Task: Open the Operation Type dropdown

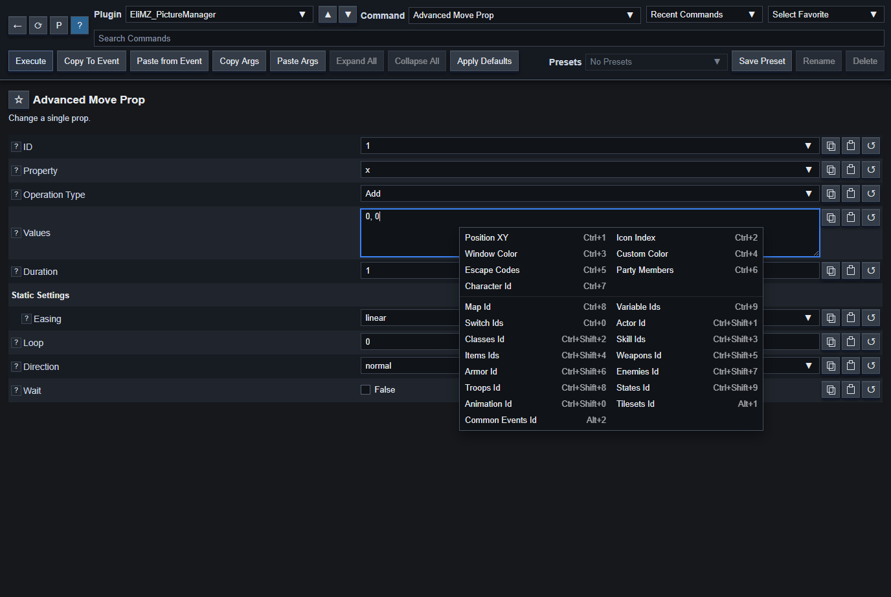Action: (590, 194)
